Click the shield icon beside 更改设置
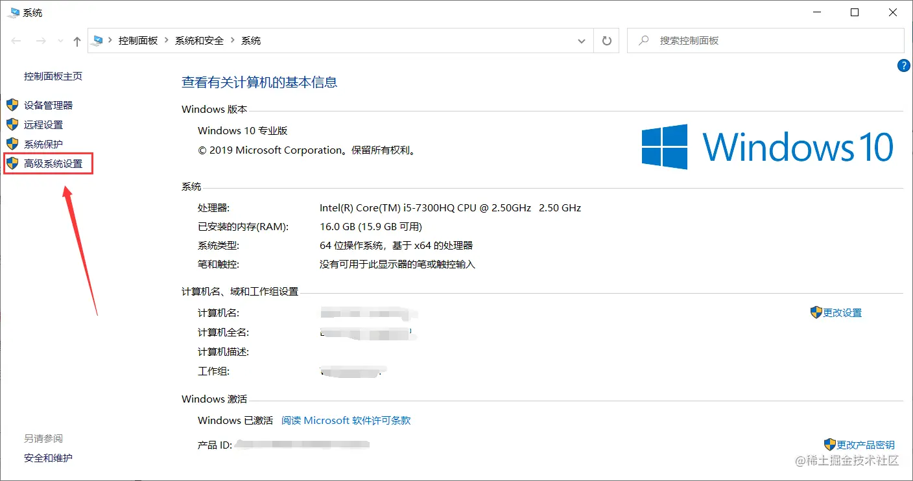Viewport: 913px width, 481px height. [816, 312]
